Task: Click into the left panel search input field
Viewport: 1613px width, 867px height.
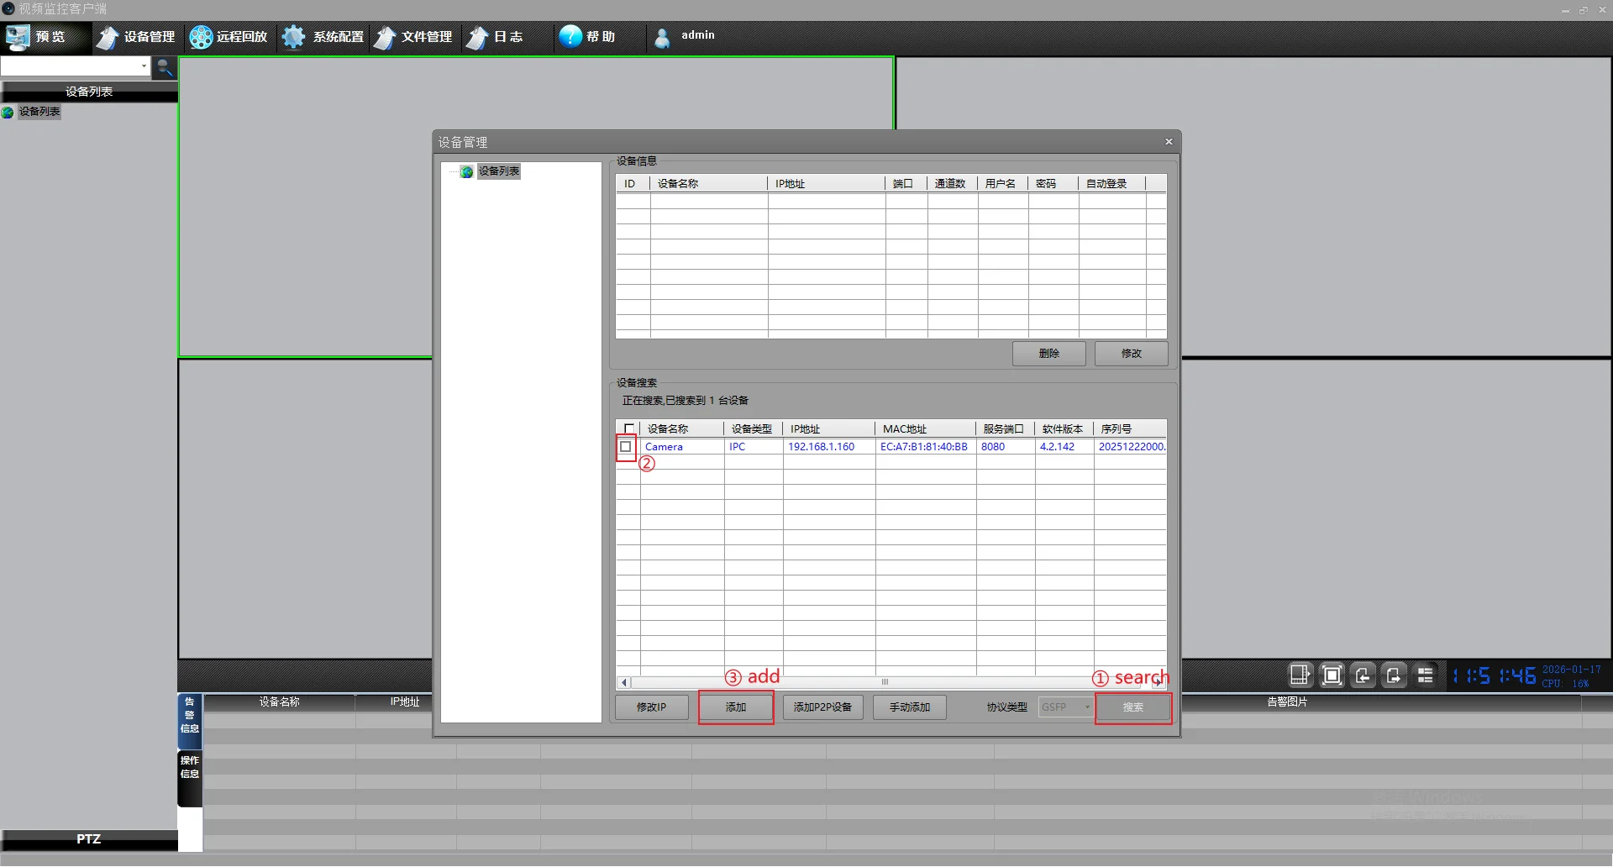Action: tap(70, 66)
